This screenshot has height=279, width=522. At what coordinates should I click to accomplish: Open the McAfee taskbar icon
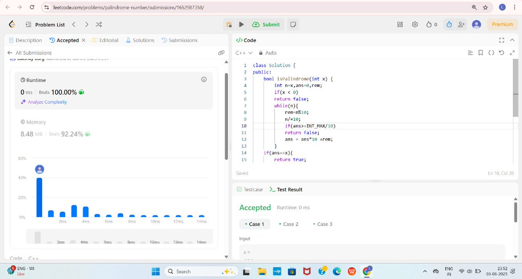307,271
